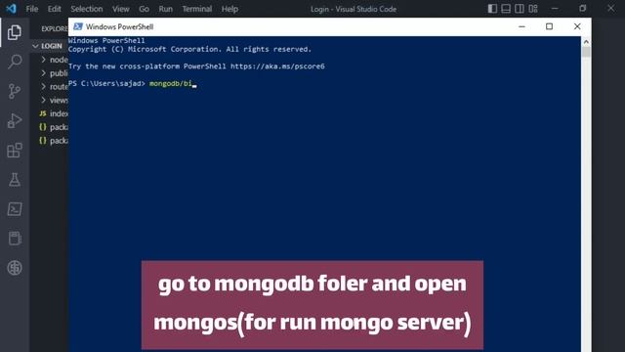Open the Testing flask icon view
Screen dimensions: 625x352
pyautogui.click(x=15, y=180)
